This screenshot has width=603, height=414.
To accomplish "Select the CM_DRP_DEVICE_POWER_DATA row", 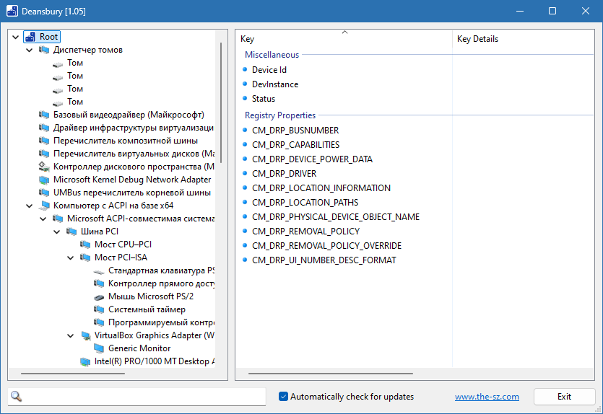I will pyautogui.click(x=415, y=159).
